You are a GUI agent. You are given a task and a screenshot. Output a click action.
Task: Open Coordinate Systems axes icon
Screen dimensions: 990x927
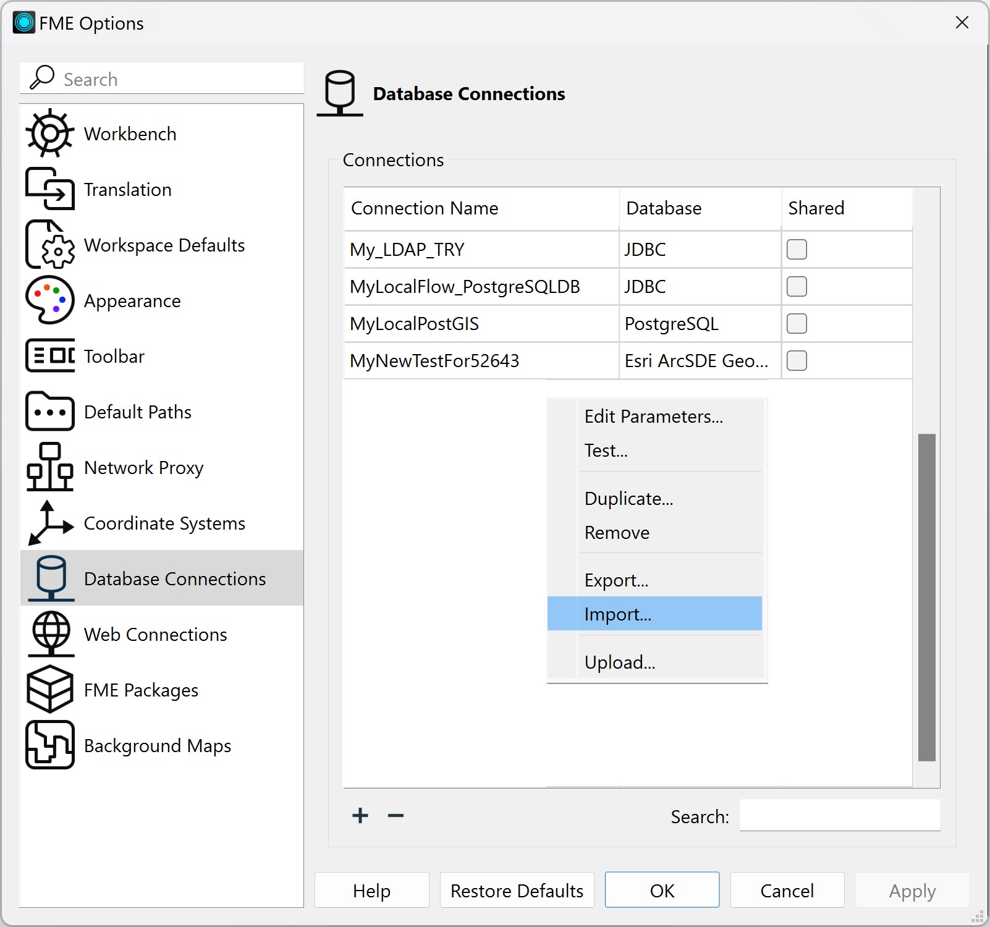tap(50, 523)
